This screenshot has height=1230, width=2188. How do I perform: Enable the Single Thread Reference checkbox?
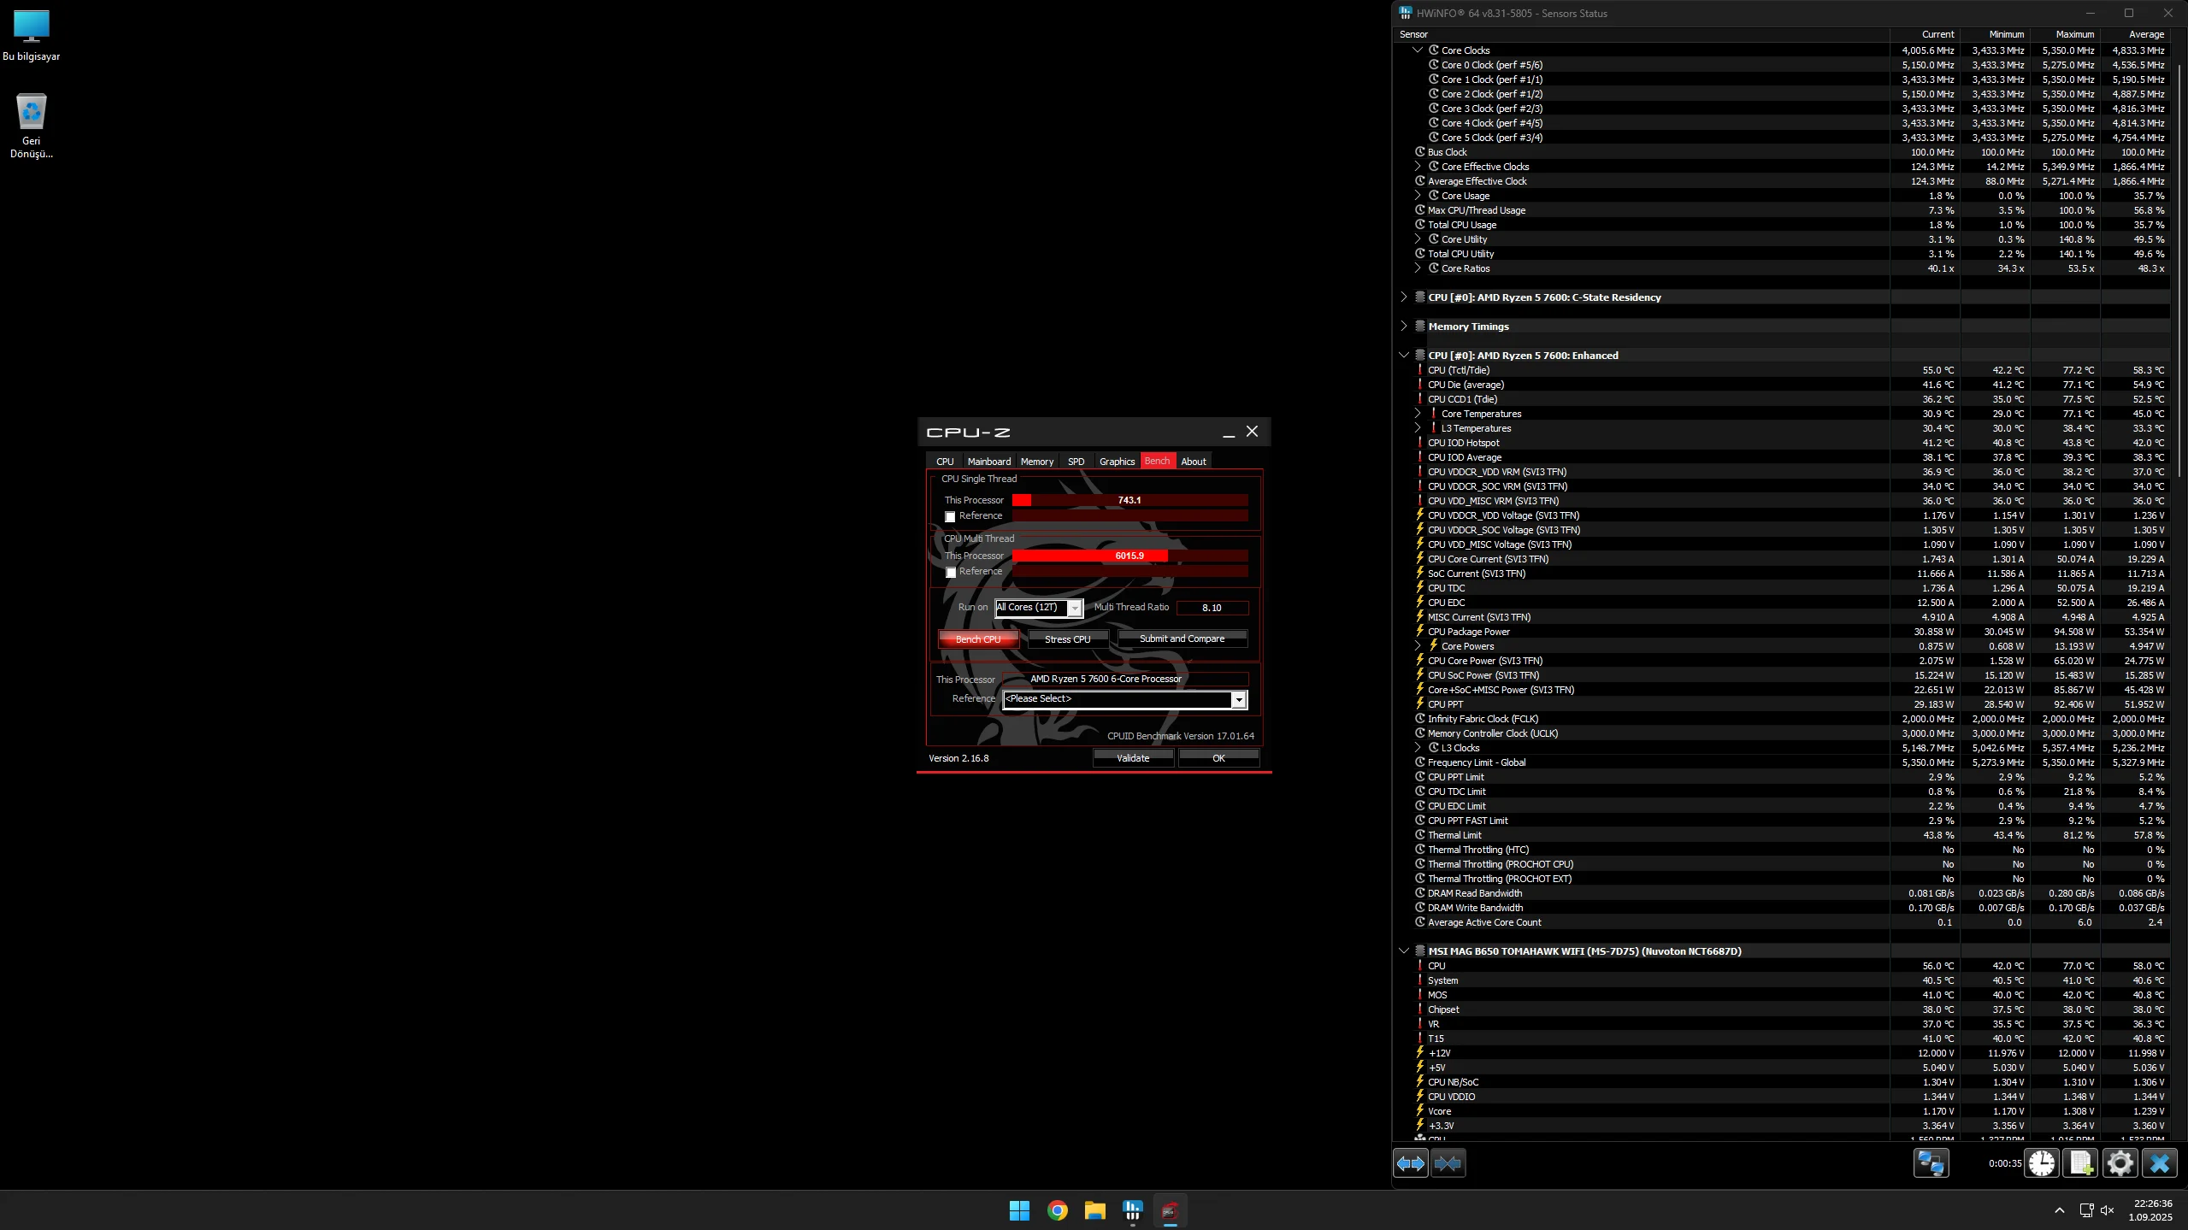950,517
